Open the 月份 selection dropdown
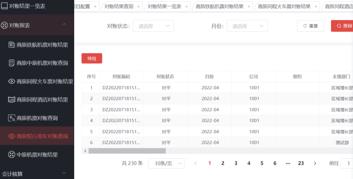Viewport: 353px width, 179px height. (247, 26)
